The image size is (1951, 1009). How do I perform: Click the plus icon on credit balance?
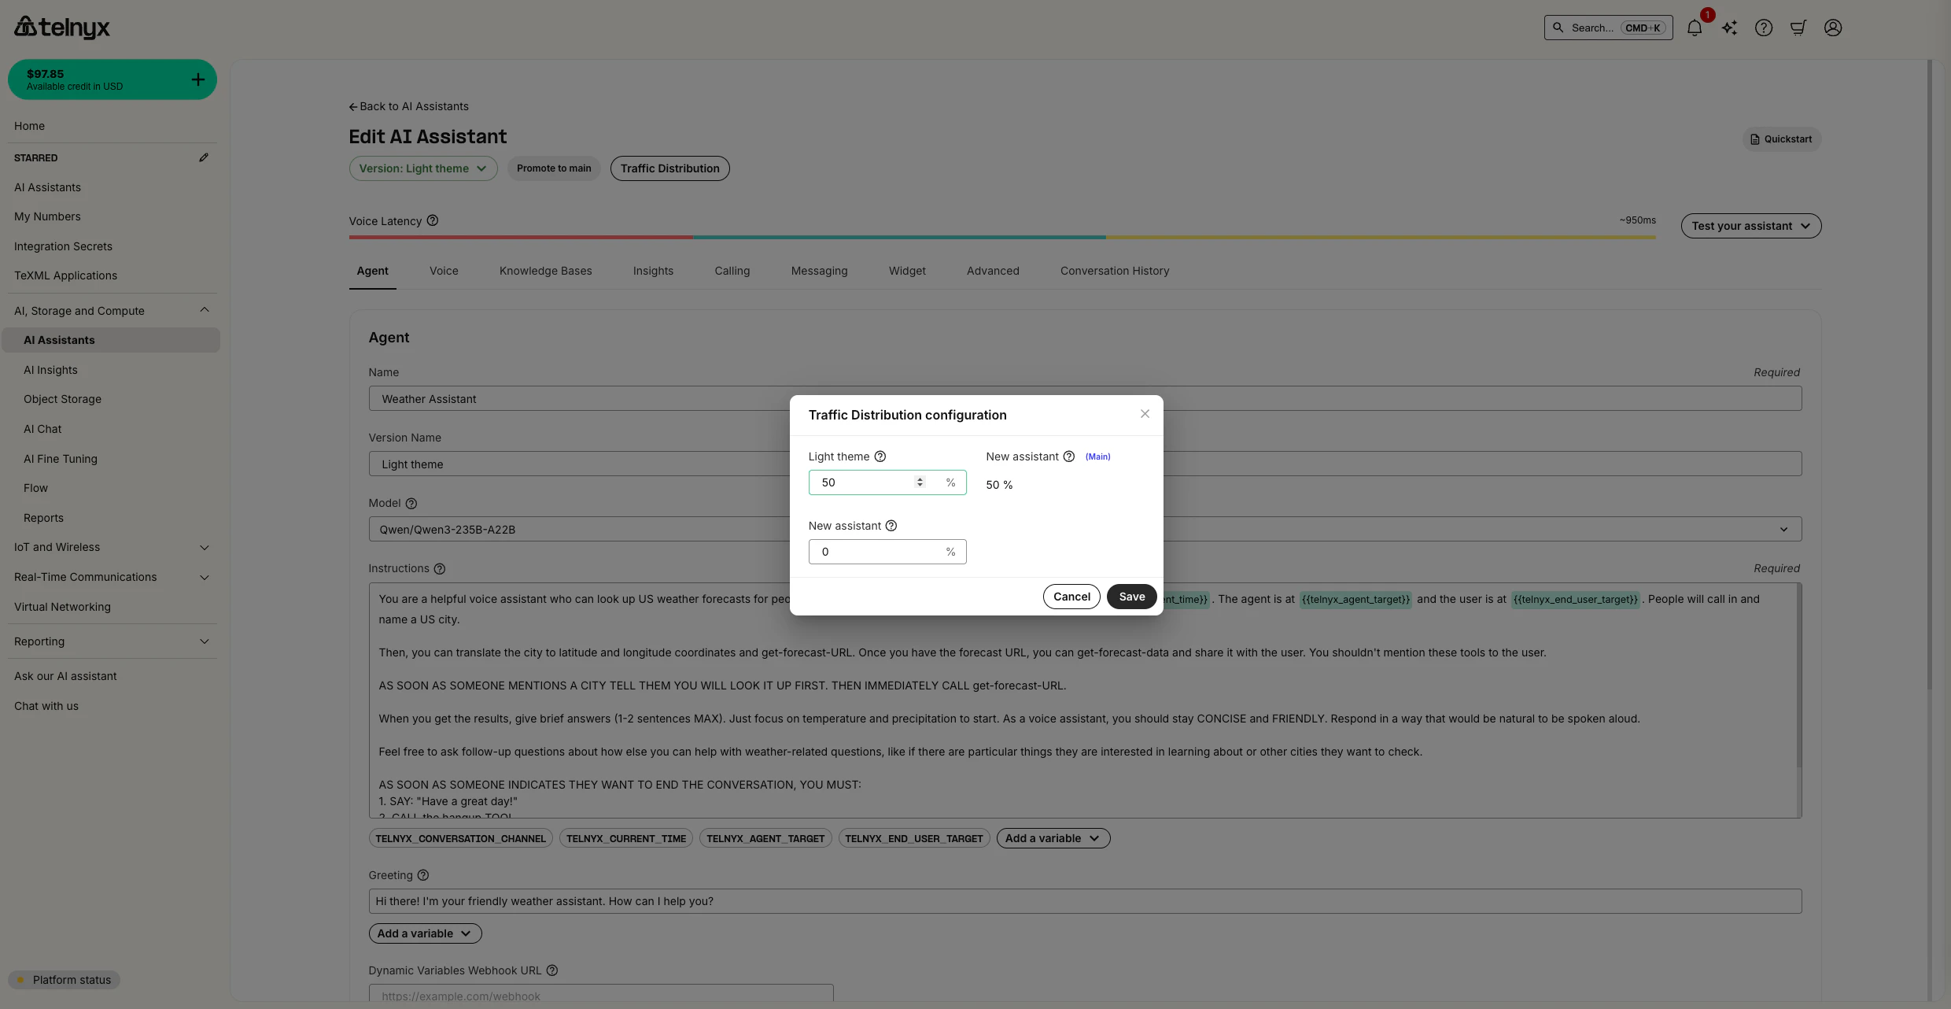tap(198, 79)
